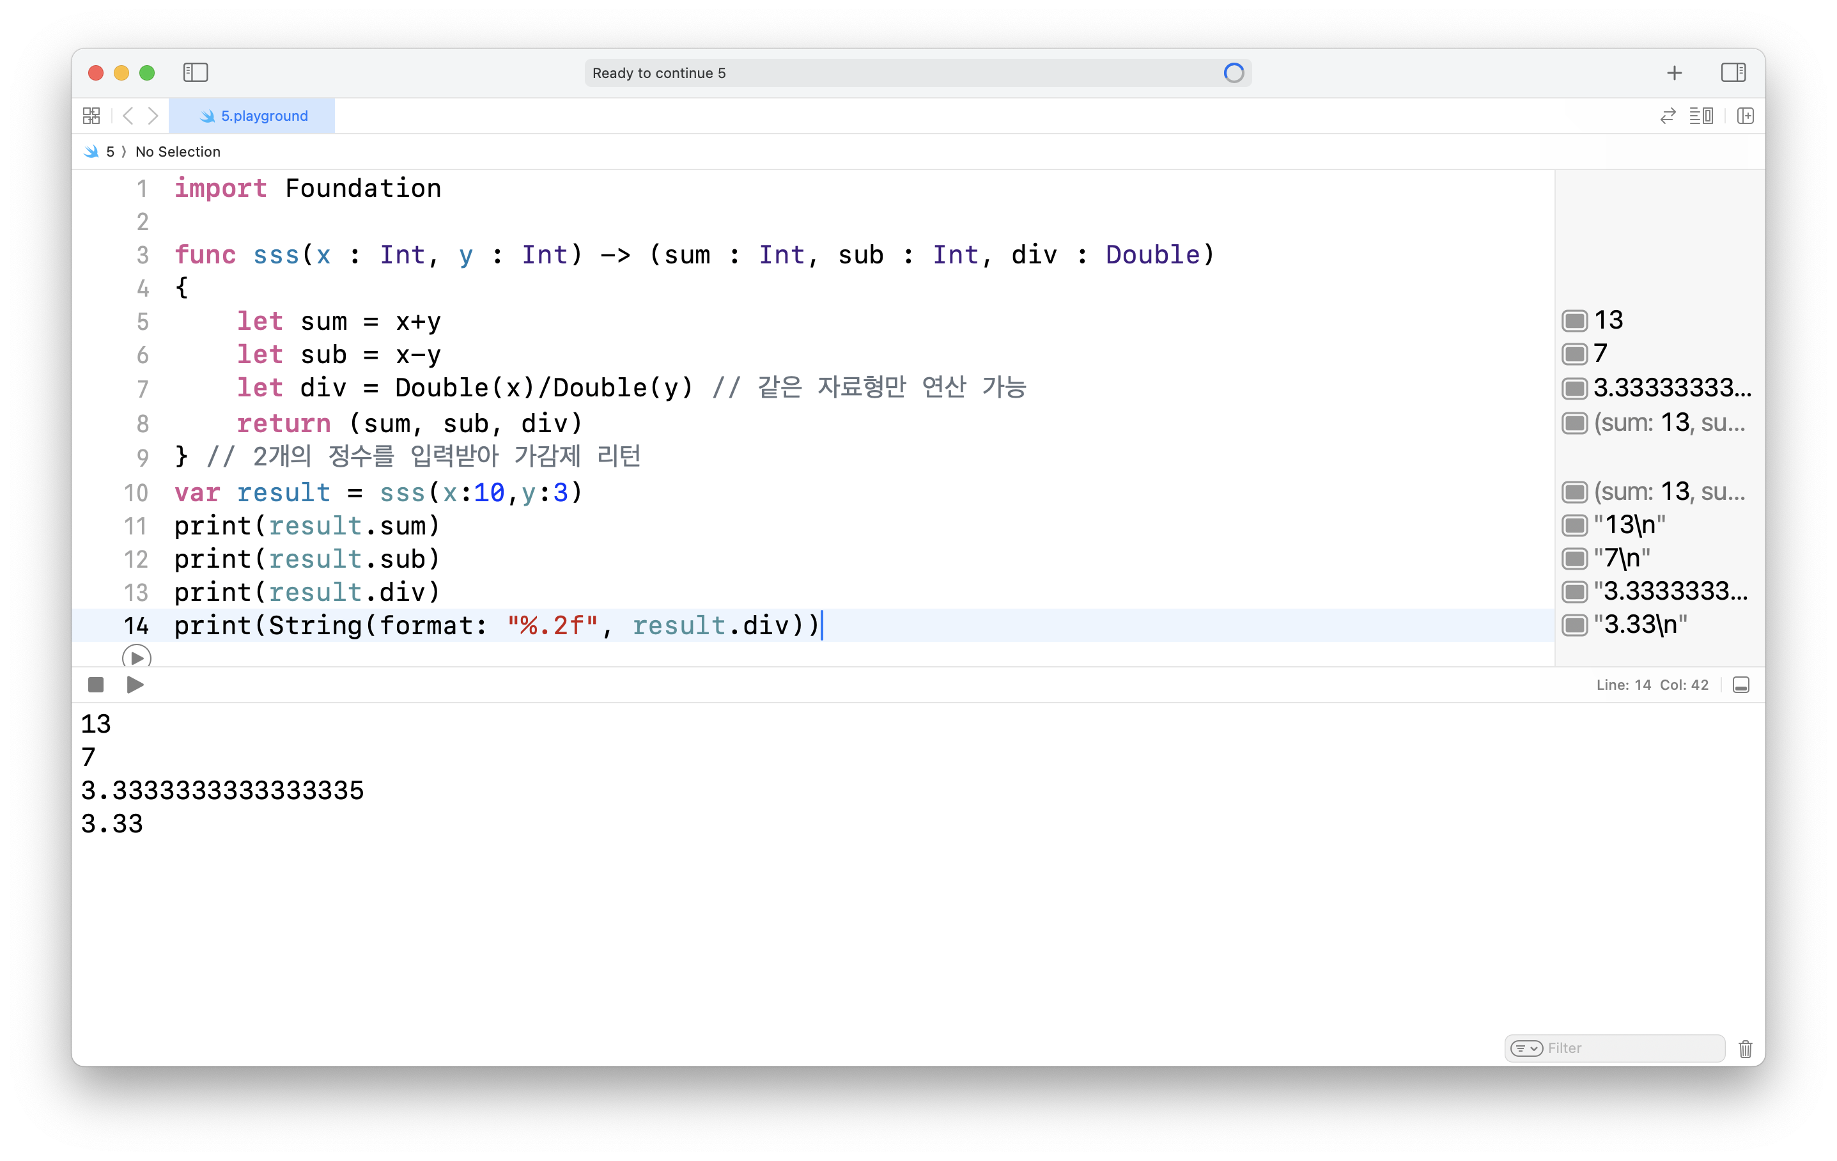Open the console filter options dropdown
The height and width of the screenshot is (1161, 1837).
(1526, 1049)
